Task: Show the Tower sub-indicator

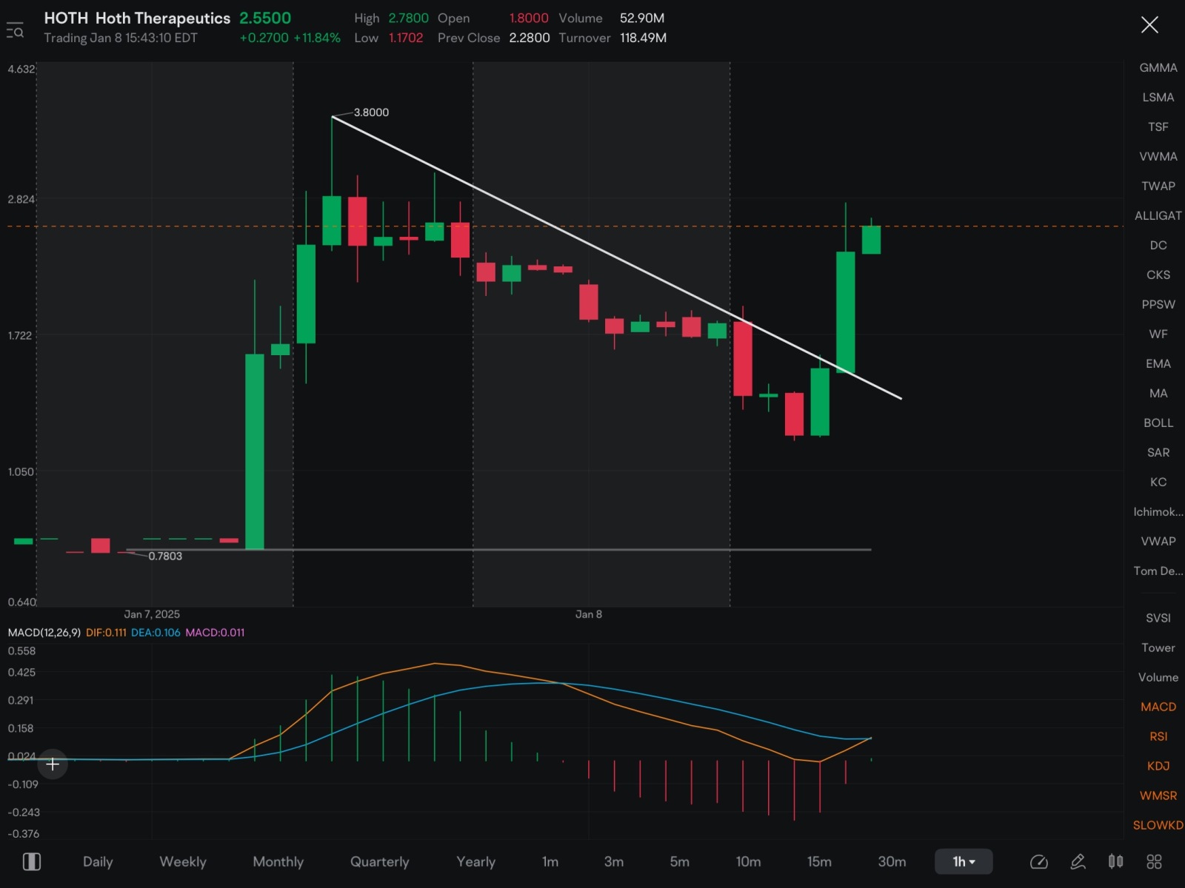Action: click(x=1158, y=647)
